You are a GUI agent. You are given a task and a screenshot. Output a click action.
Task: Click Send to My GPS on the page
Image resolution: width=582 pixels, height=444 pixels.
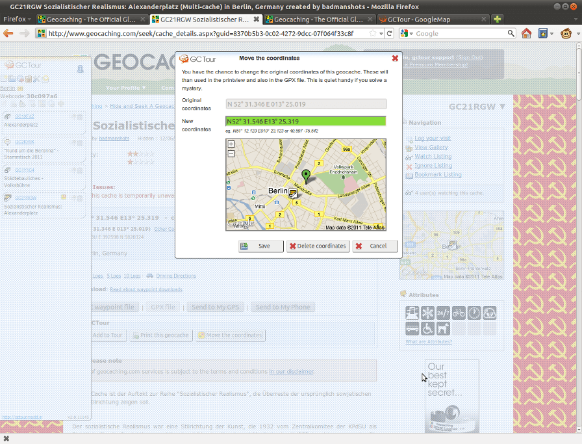click(x=215, y=307)
